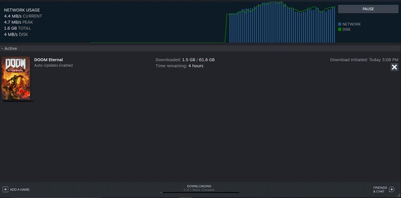401x198 pixels.
Task: Click the FRIENDS & CHAT text
Action: (x=380, y=189)
